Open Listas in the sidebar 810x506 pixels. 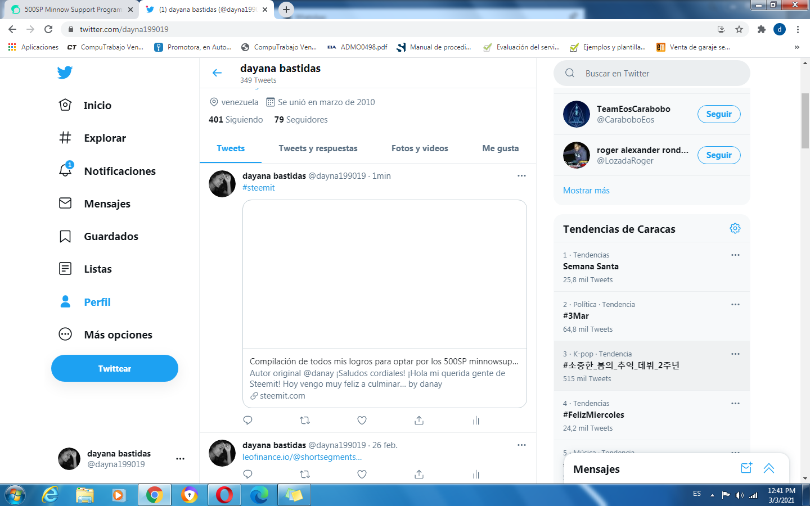(85, 269)
